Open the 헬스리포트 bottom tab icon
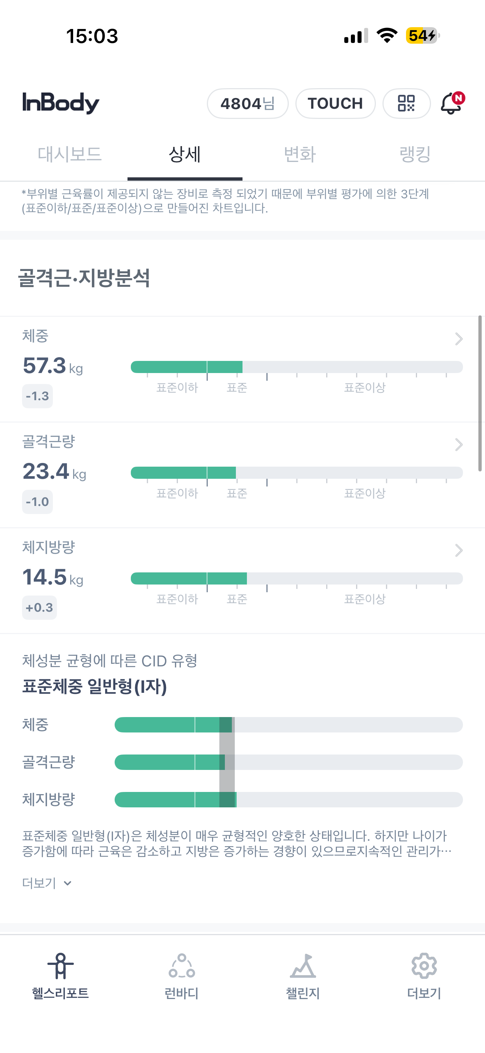The height and width of the screenshot is (1053, 485). [x=61, y=966]
